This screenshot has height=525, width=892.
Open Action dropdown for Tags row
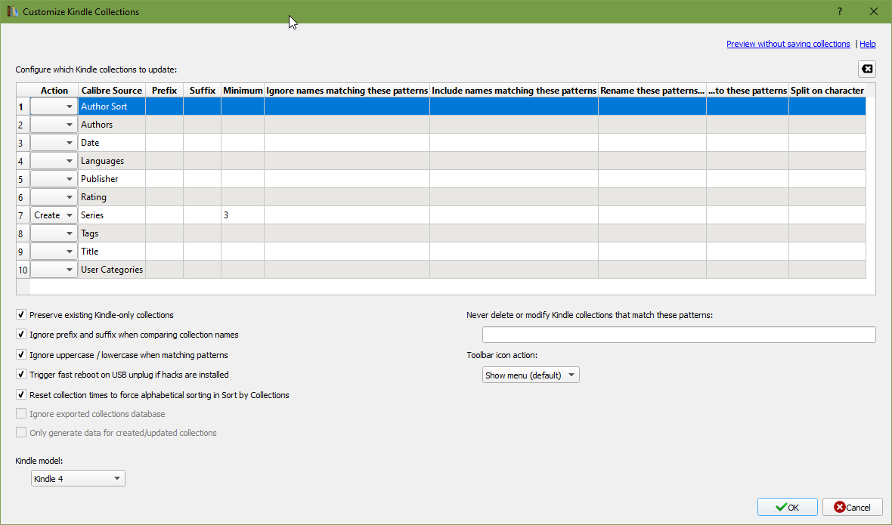(54, 233)
